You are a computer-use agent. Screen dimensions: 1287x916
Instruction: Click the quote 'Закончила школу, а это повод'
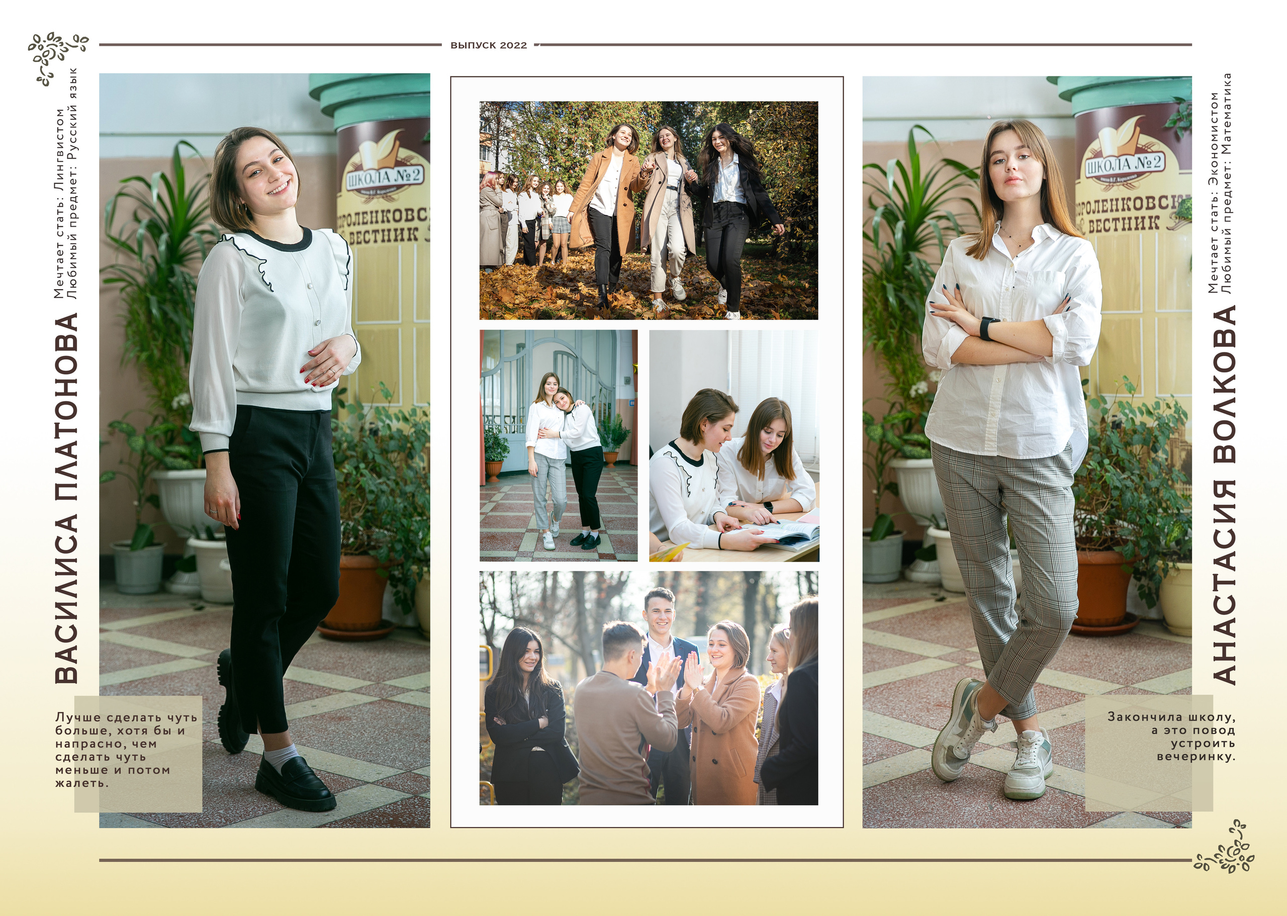tap(1171, 737)
